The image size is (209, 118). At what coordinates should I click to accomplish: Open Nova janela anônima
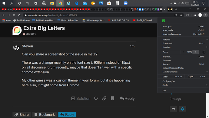pos(183,34)
